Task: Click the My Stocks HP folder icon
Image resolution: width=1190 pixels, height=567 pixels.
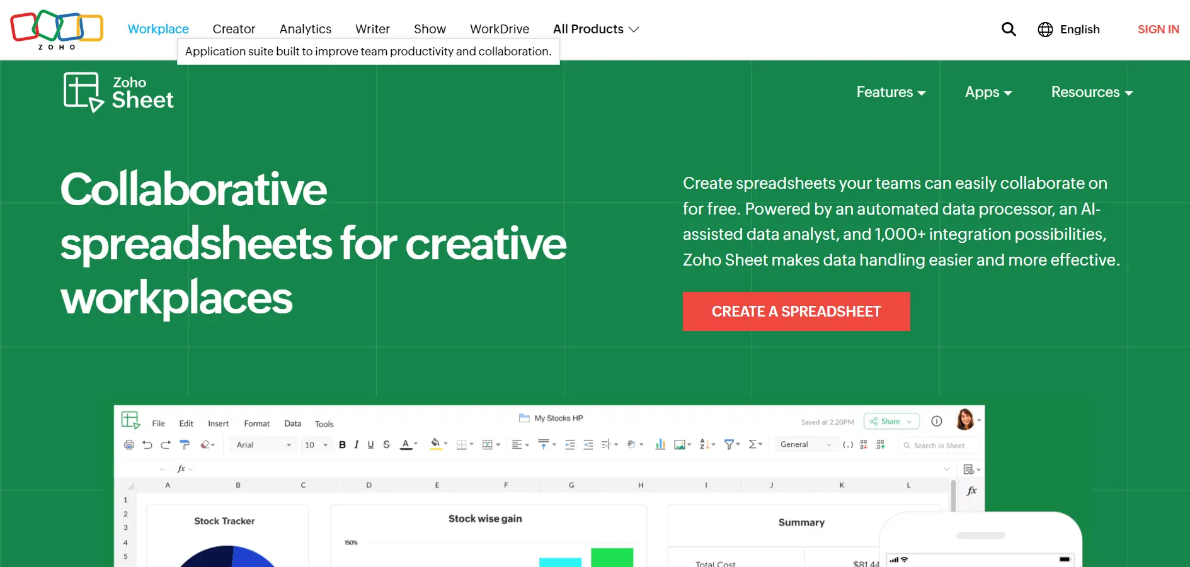Action: click(x=524, y=418)
